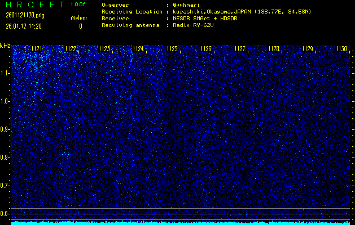Click the HROFFT title text
Viewport: 355px width, 225px height.
[x=34, y=4]
